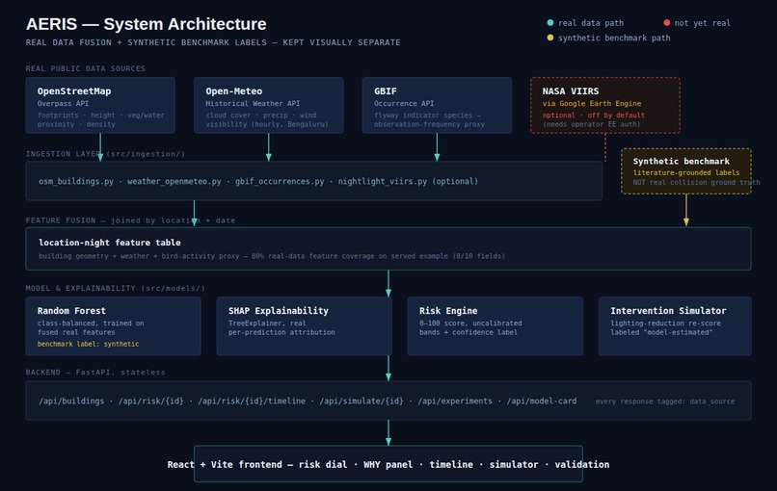Click the '/api/risk/{id}' endpoint
Viewport: 777px width, 491px height.
click(150, 401)
